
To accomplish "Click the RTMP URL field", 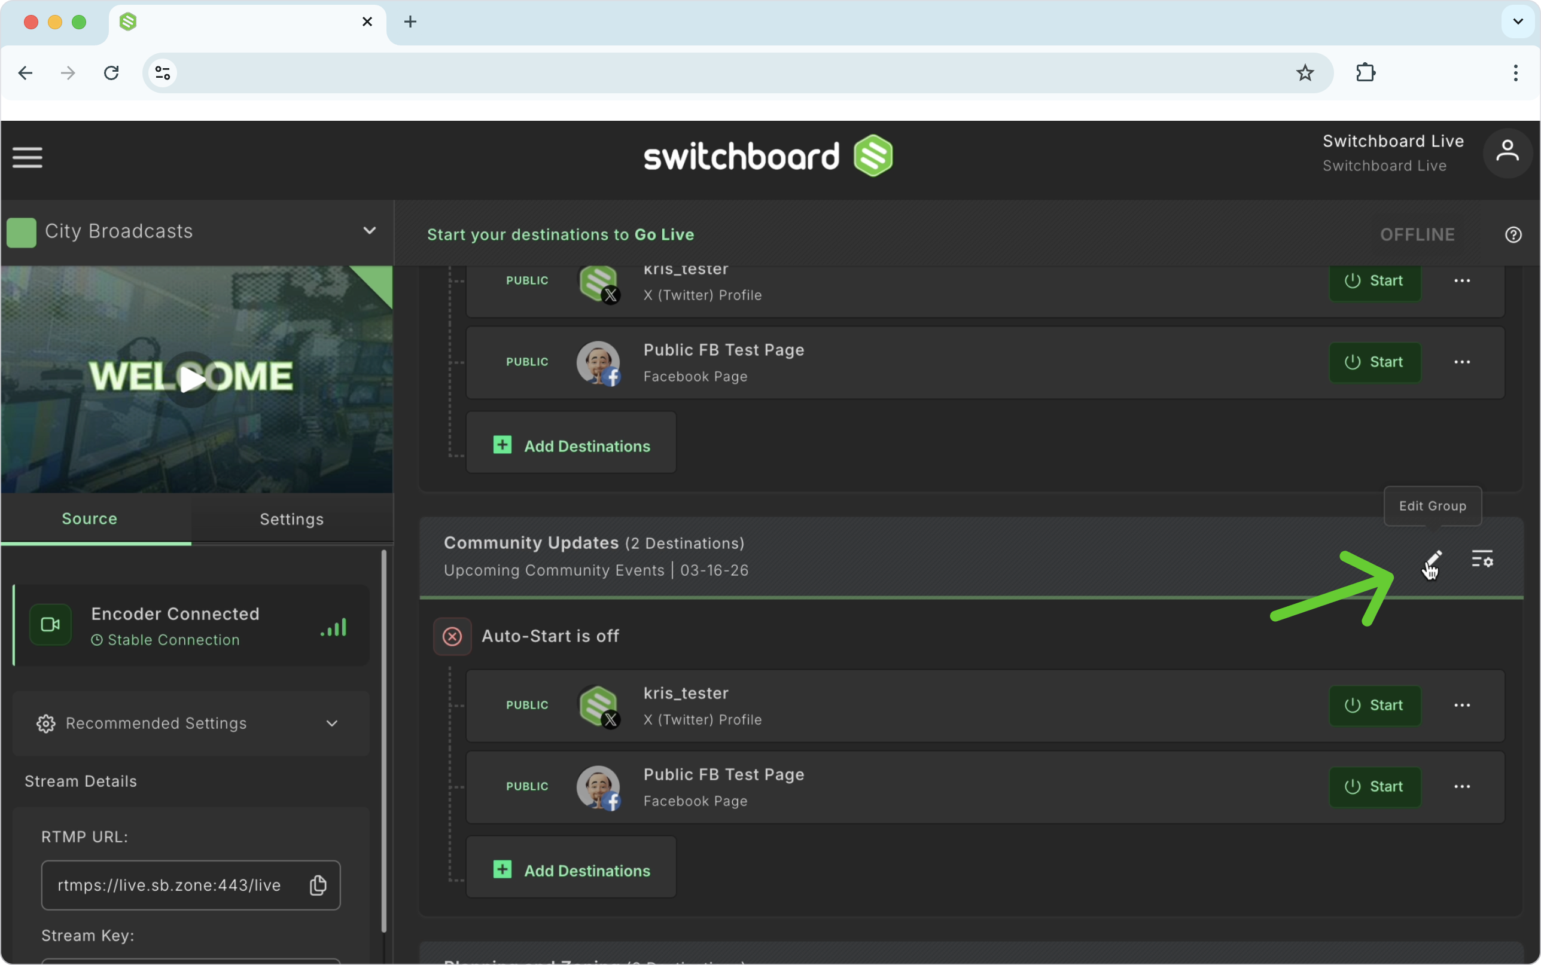I will (x=191, y=885).
